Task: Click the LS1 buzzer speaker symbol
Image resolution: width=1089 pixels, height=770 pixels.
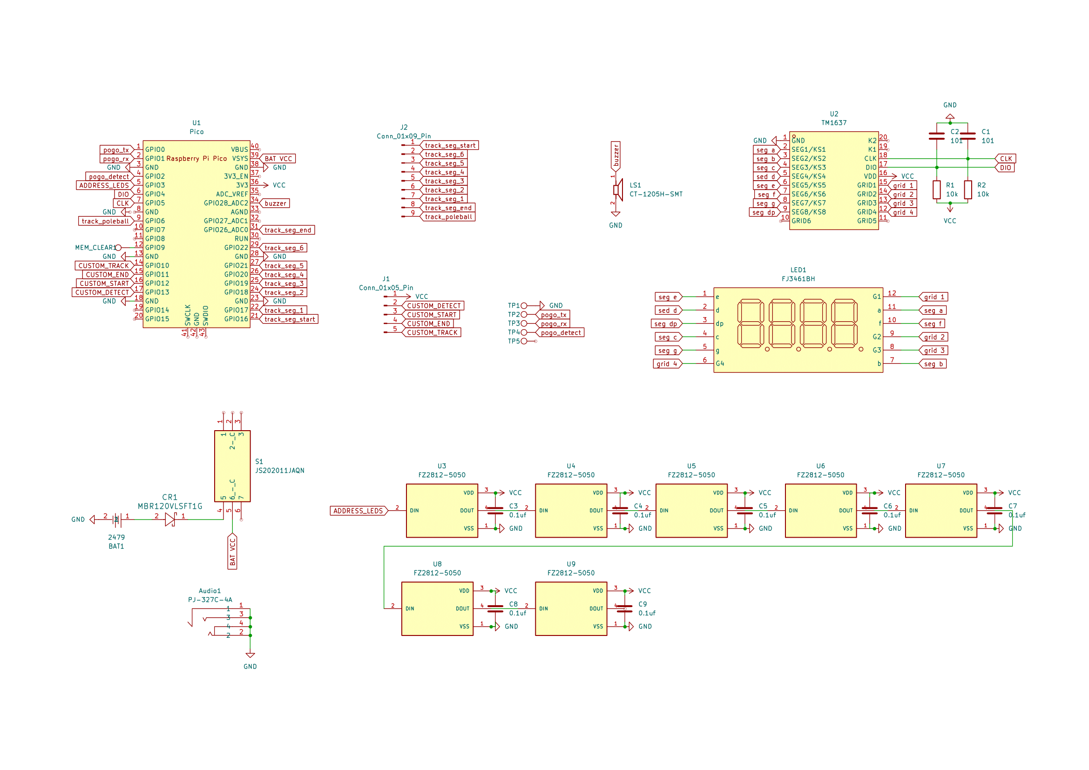Action: [618, 189]
